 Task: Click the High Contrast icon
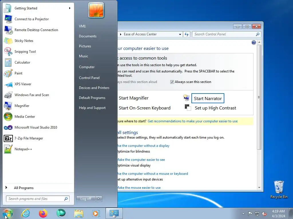pos(188,108)
